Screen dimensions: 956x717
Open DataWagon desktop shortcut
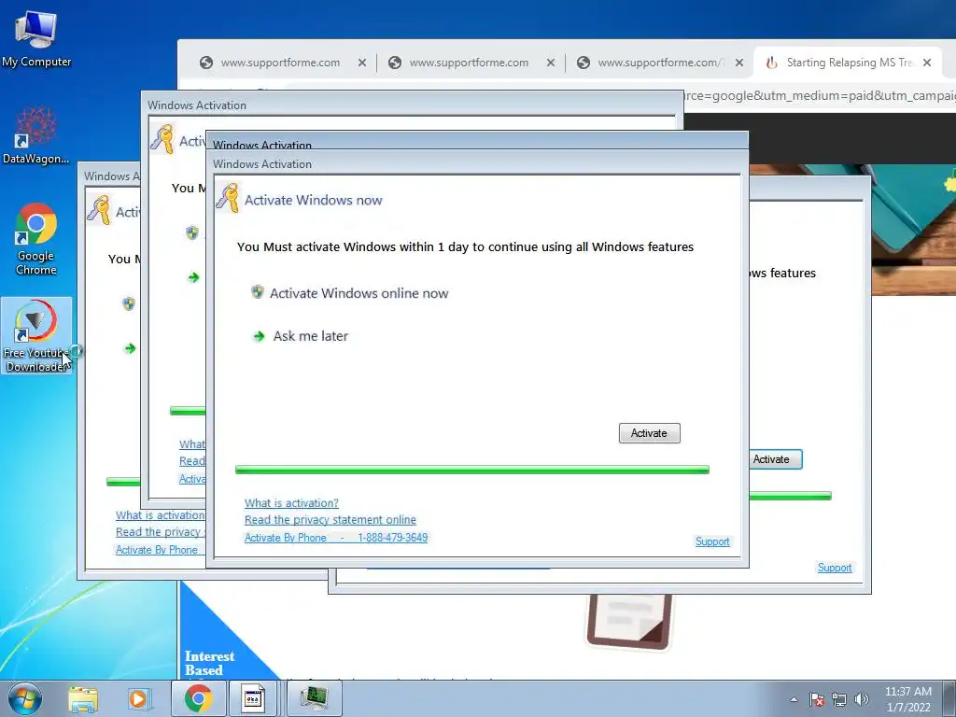(x=36, y=135)
